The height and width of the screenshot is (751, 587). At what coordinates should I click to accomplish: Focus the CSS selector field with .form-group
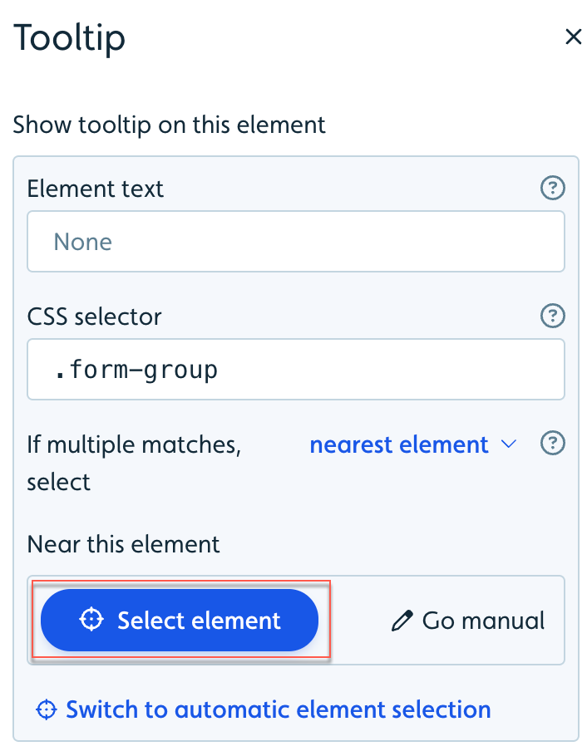point(296,370)
